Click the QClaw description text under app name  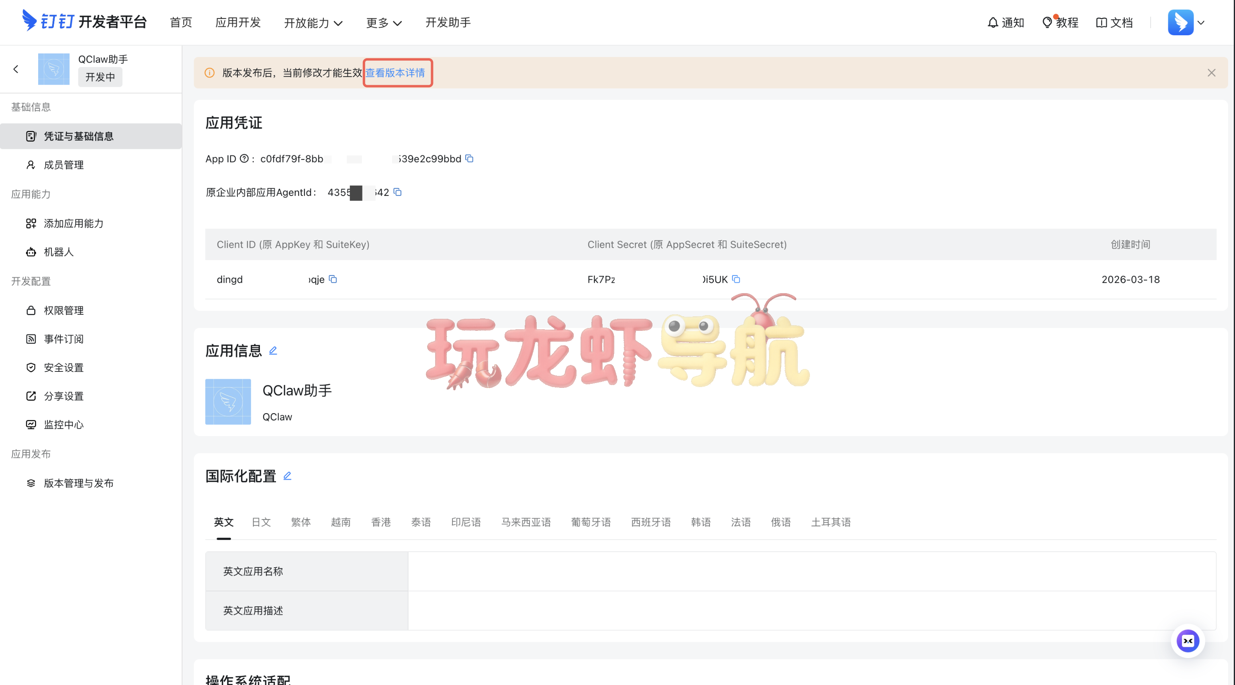point(277,417)
